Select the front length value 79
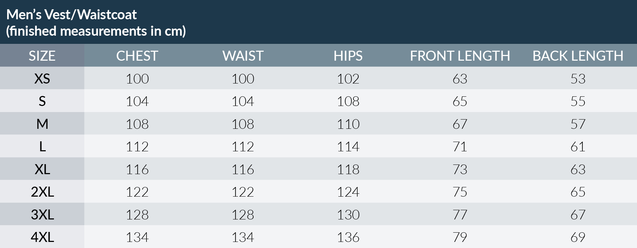The width and height of the screenshot is (637, 248). pos(460,237)
